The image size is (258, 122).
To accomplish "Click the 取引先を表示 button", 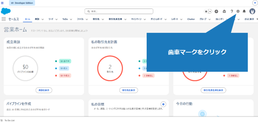I will point(128,90).
